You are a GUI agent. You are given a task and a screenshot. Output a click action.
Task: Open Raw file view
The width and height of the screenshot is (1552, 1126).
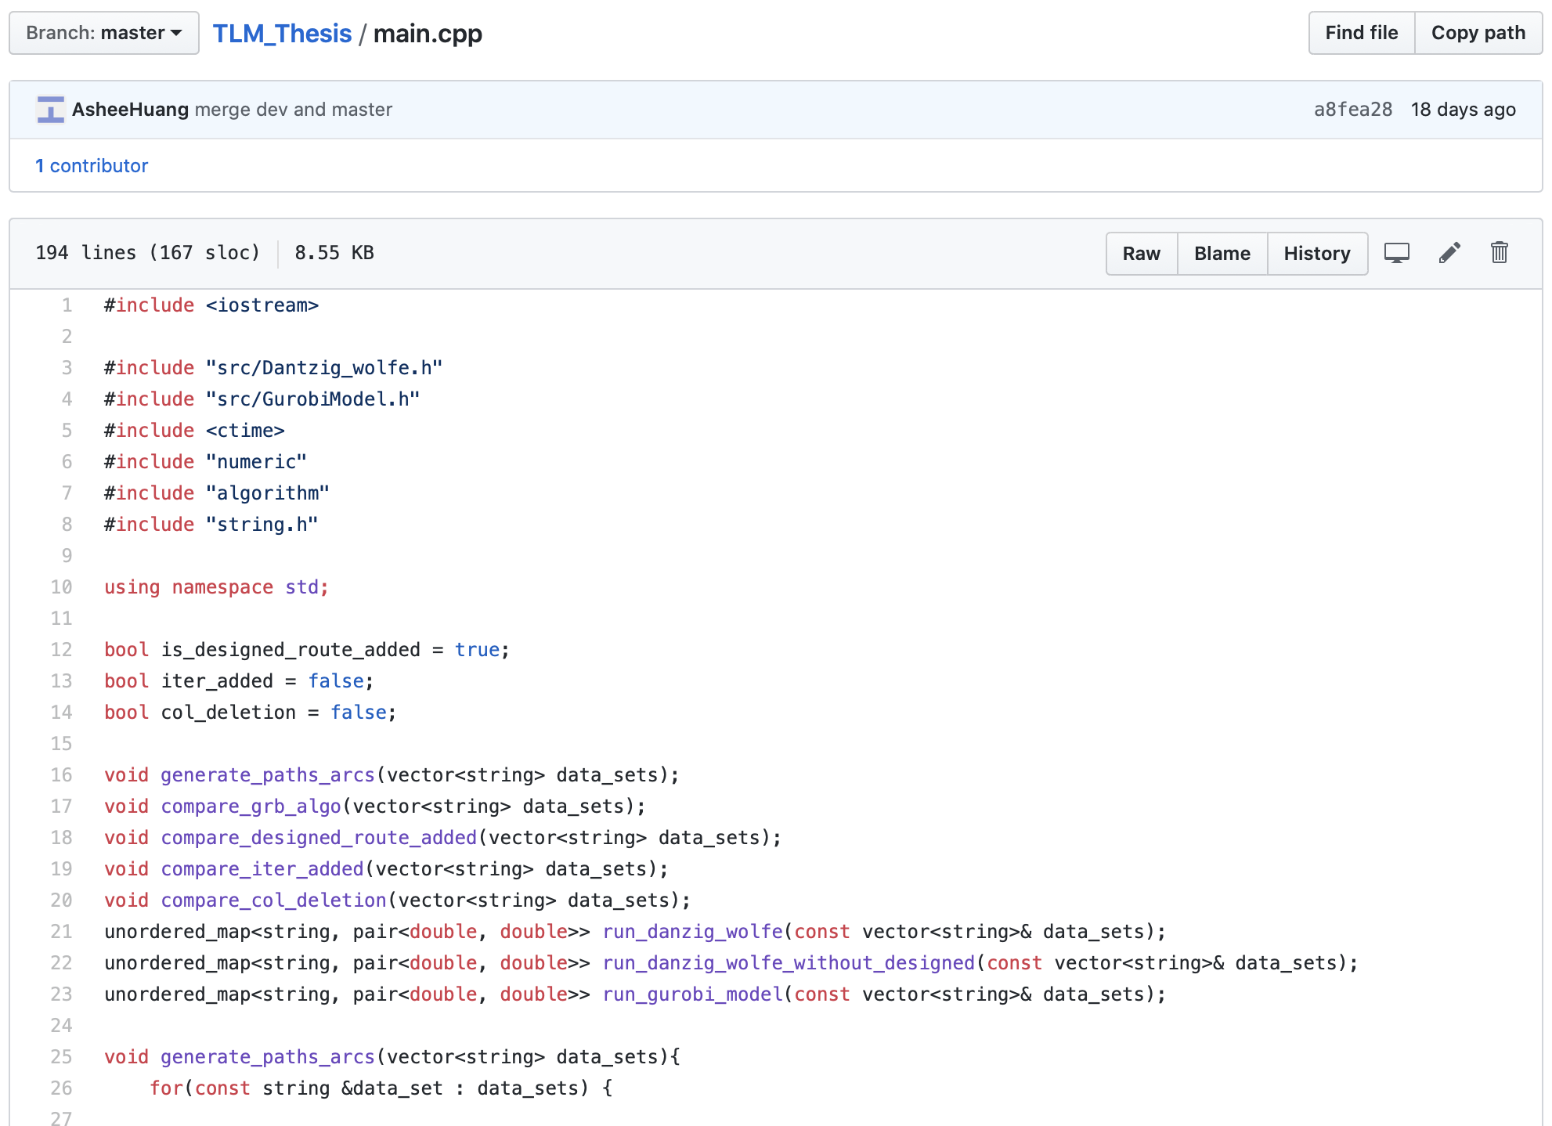click(x=1141, y=254)
